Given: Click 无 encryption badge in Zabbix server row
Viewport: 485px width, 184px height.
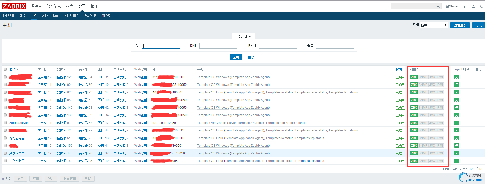Looking at the screenshot, I should click(x=457, y=123).
